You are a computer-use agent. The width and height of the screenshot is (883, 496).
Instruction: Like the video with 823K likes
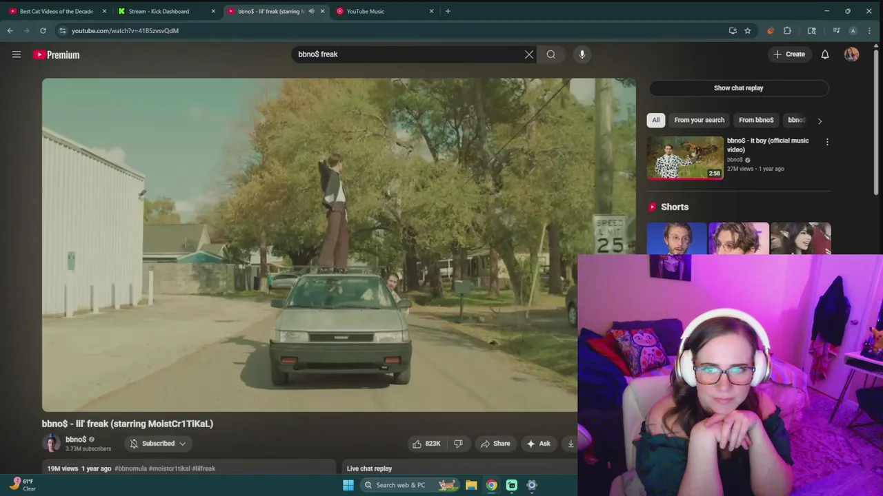coord(426,444)
